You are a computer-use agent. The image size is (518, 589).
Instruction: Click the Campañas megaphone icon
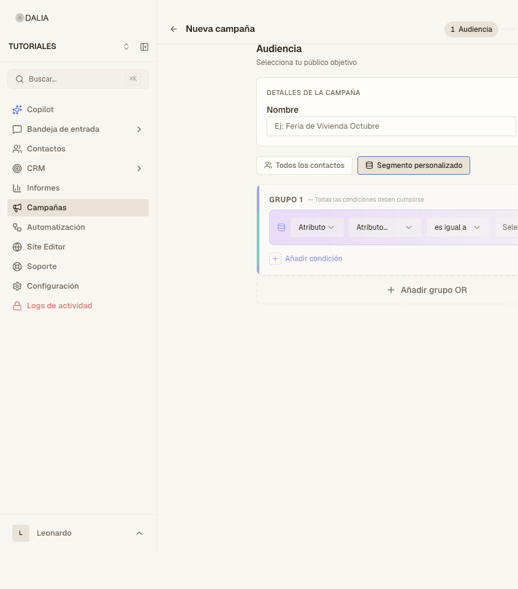tap(17, 208)
